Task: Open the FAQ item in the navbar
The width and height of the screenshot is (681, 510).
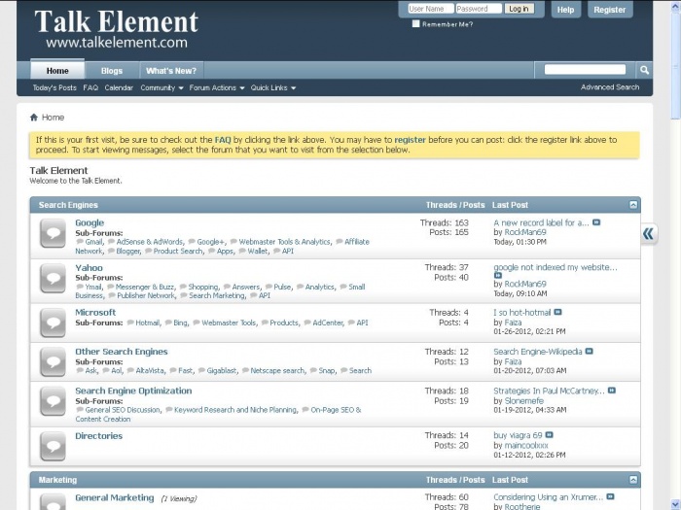Action: tap(90, 87)
